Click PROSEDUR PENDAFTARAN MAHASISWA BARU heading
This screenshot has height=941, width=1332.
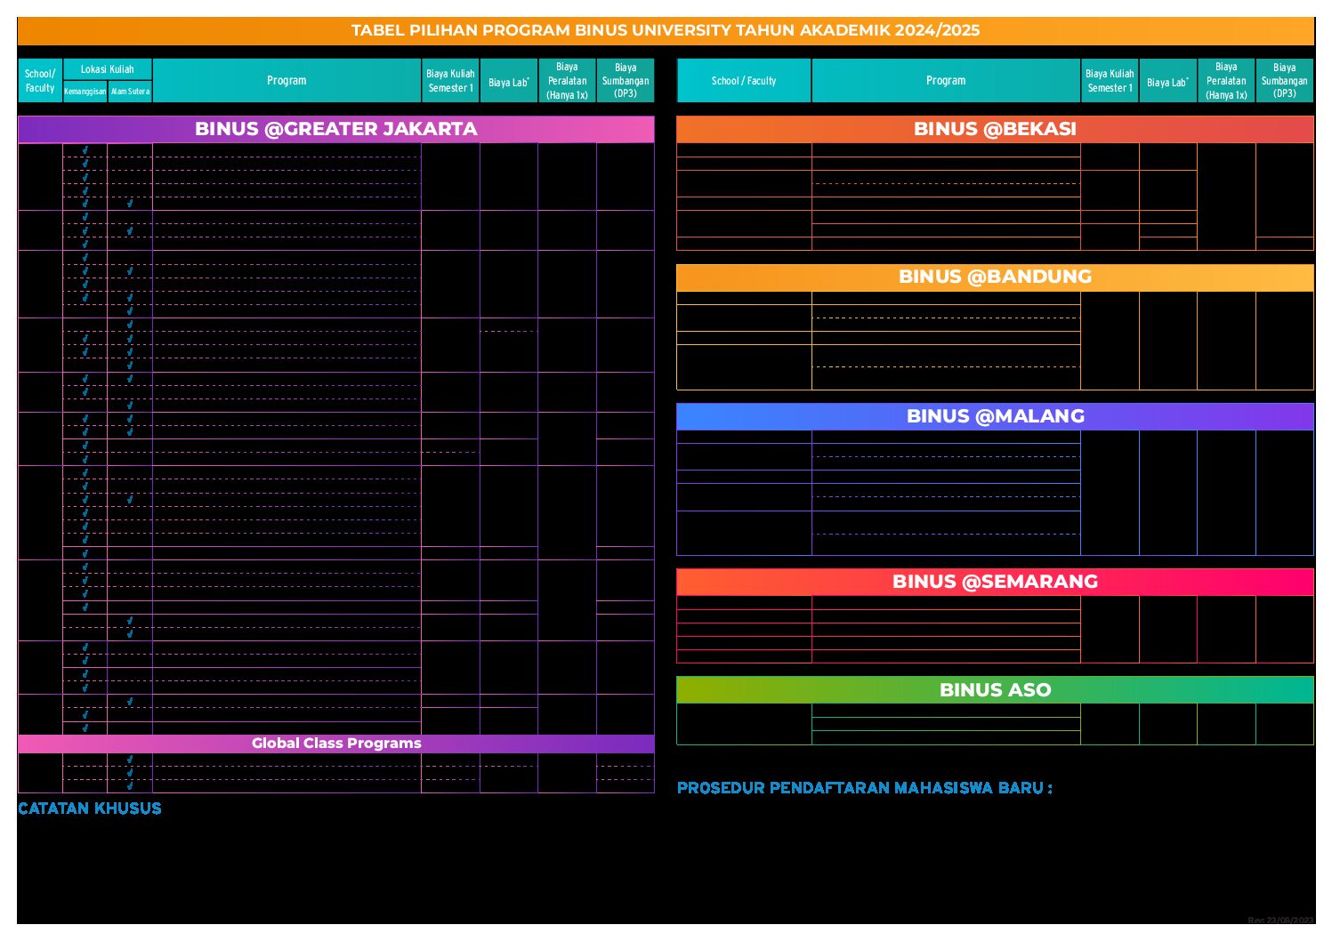point(864,788)
